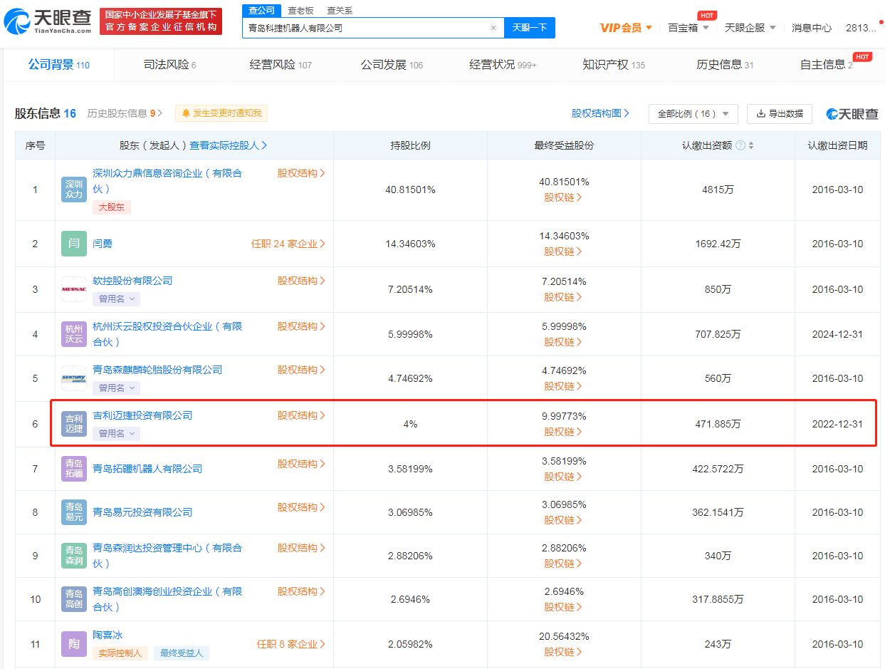This screenshot has height=669, width=885.
Task: Expand 曾用名 for 软控股份有限公司
Action: 116,299
